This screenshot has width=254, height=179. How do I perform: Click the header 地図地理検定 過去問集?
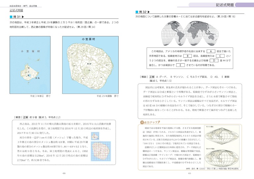pyautogui.click(x=23, y=6)
